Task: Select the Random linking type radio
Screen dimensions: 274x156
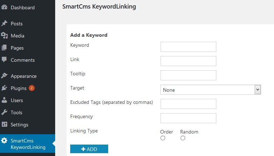Action: point(183,138)
